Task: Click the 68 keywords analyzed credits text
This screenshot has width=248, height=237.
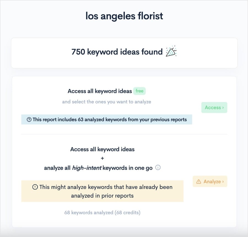Action: pos(102,213)
